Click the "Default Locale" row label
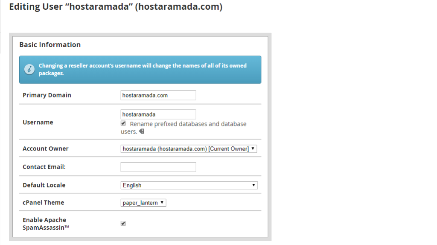 pyautogui.click(x=44, y=185)
